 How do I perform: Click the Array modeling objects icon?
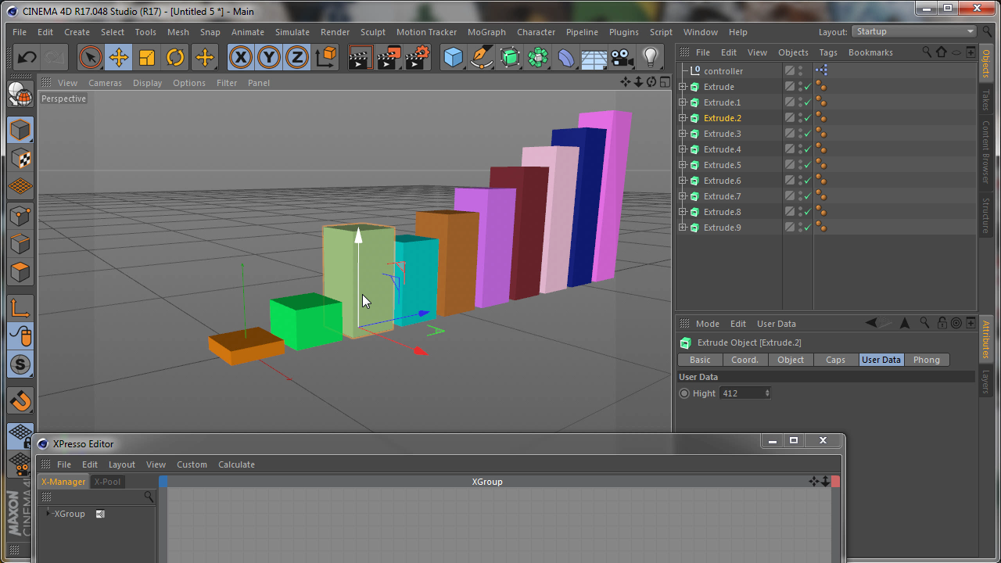538,57
